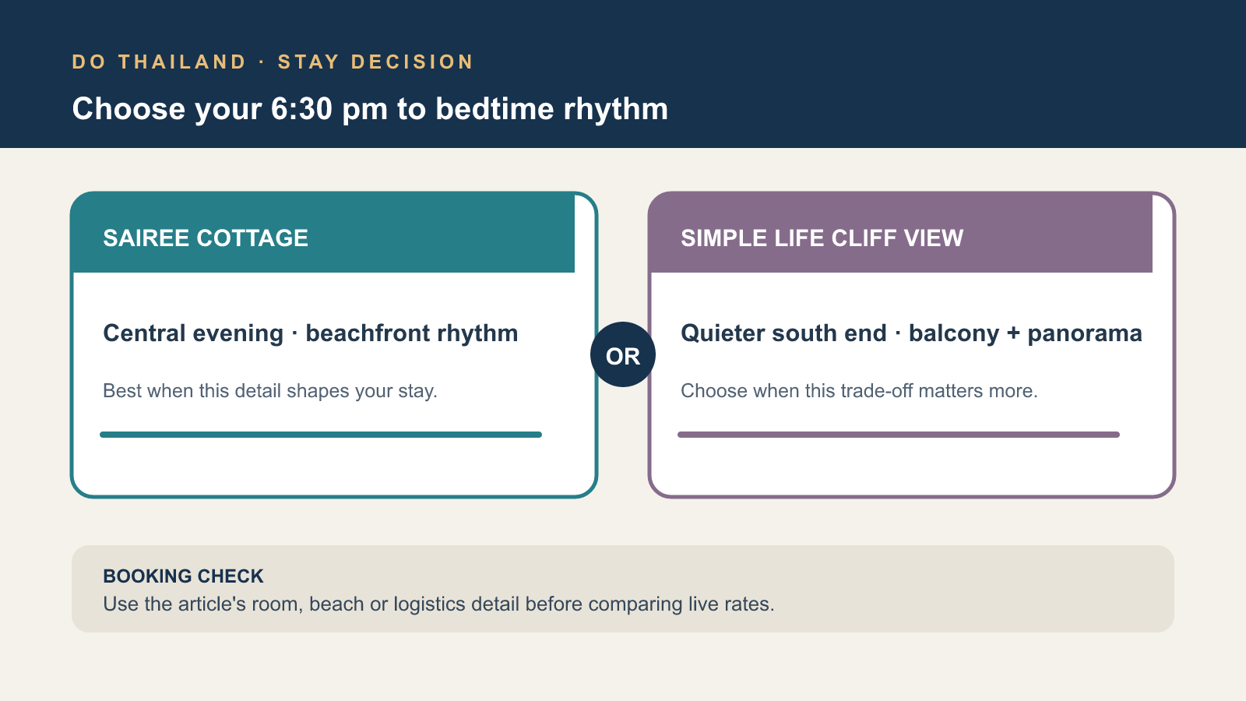Viewport: 1246px width, 701px height.
Task: Click 'Choose when this trade-off matters more' text
Action: [859, 391]
